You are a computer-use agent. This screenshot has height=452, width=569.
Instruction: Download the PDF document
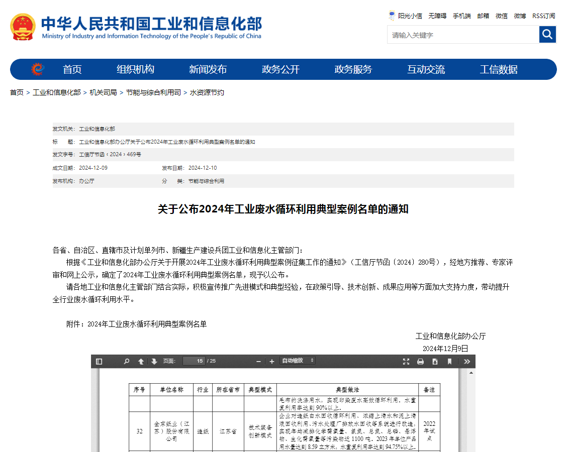pyautogui.click(x=434, y=361)
